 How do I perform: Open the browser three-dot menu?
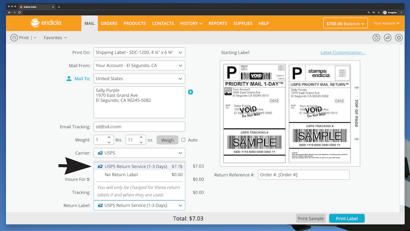[401, 12]
